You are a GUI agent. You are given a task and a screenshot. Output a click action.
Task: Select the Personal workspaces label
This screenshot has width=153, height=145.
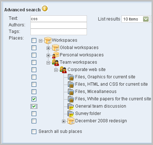click(82, 55)
